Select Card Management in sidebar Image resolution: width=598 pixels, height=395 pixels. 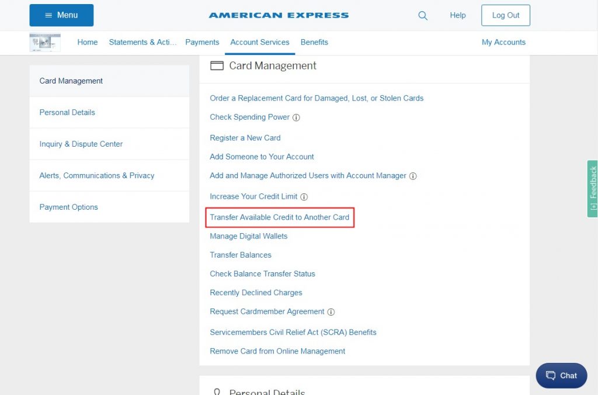(x=109, y=81)
